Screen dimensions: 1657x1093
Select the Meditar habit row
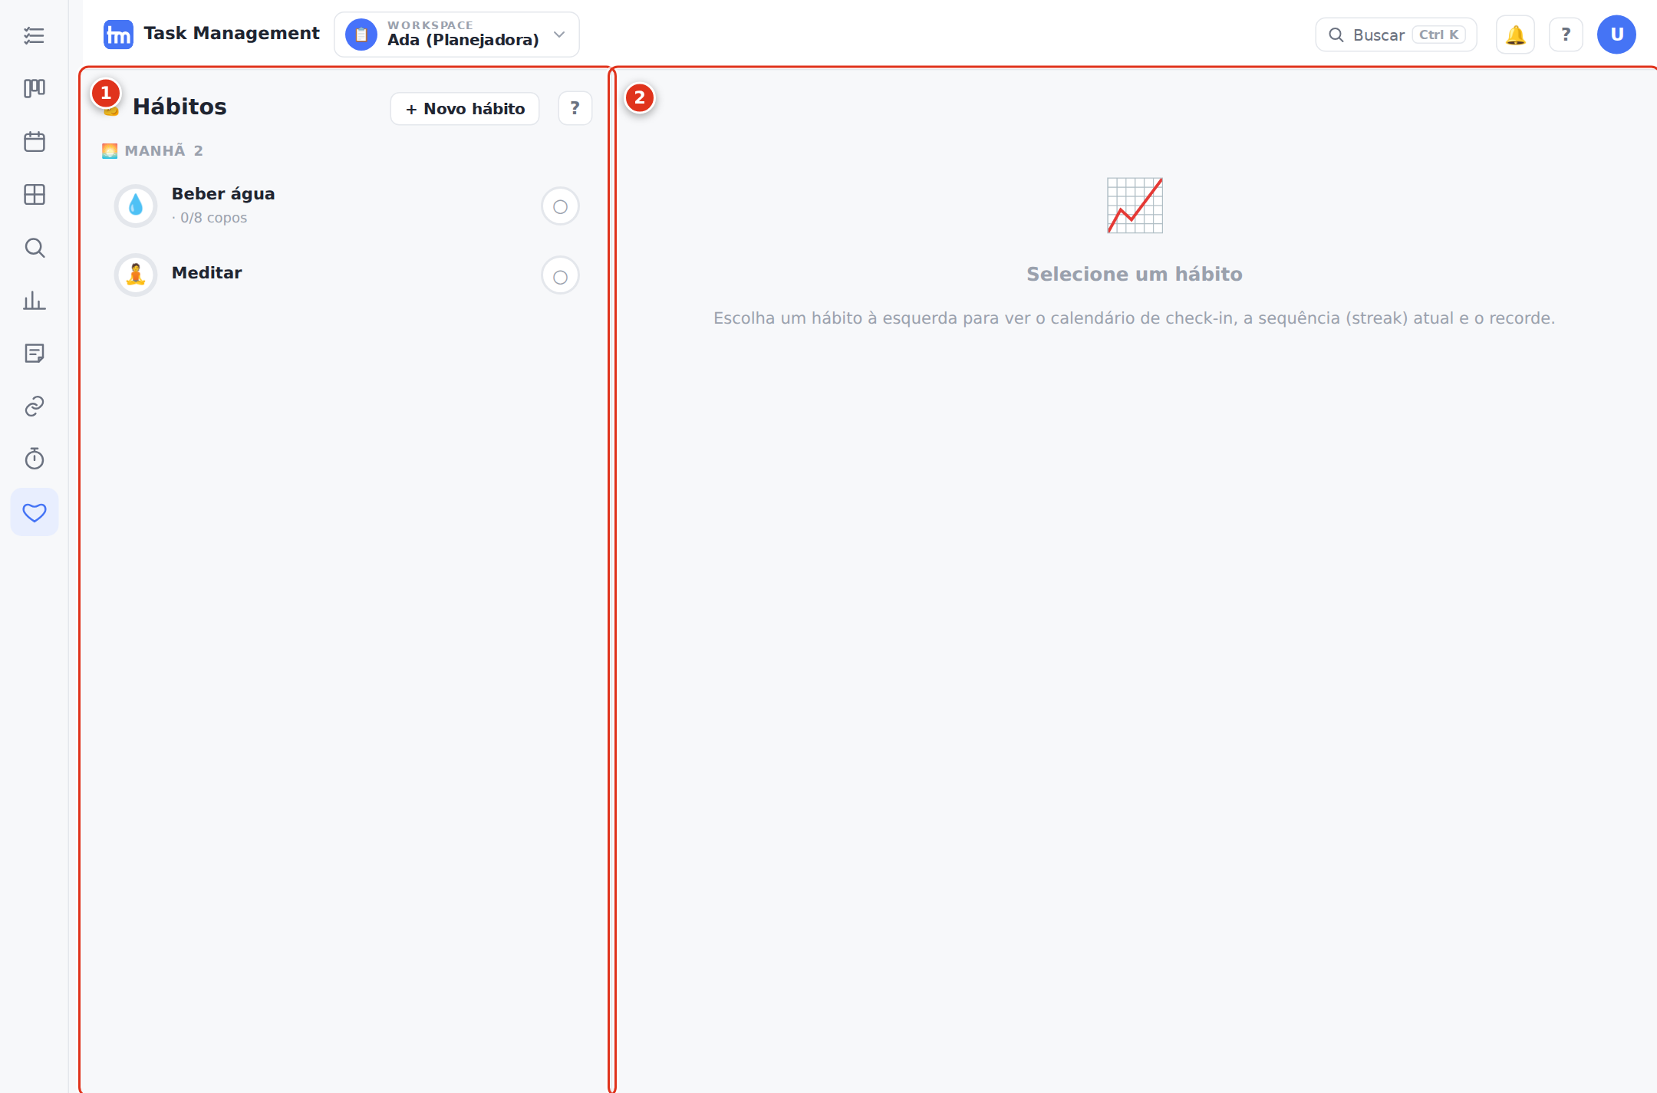tap(346, 275)
